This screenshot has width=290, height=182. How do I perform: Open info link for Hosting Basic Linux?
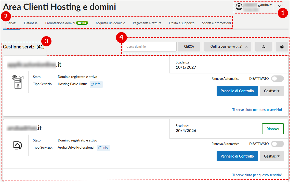click(x=96, y=84)
